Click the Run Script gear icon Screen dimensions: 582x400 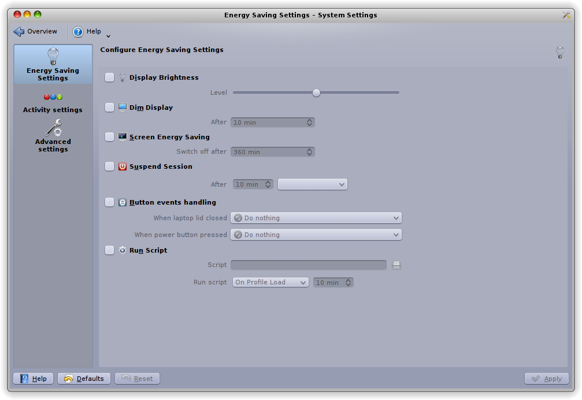coord(123,250)
